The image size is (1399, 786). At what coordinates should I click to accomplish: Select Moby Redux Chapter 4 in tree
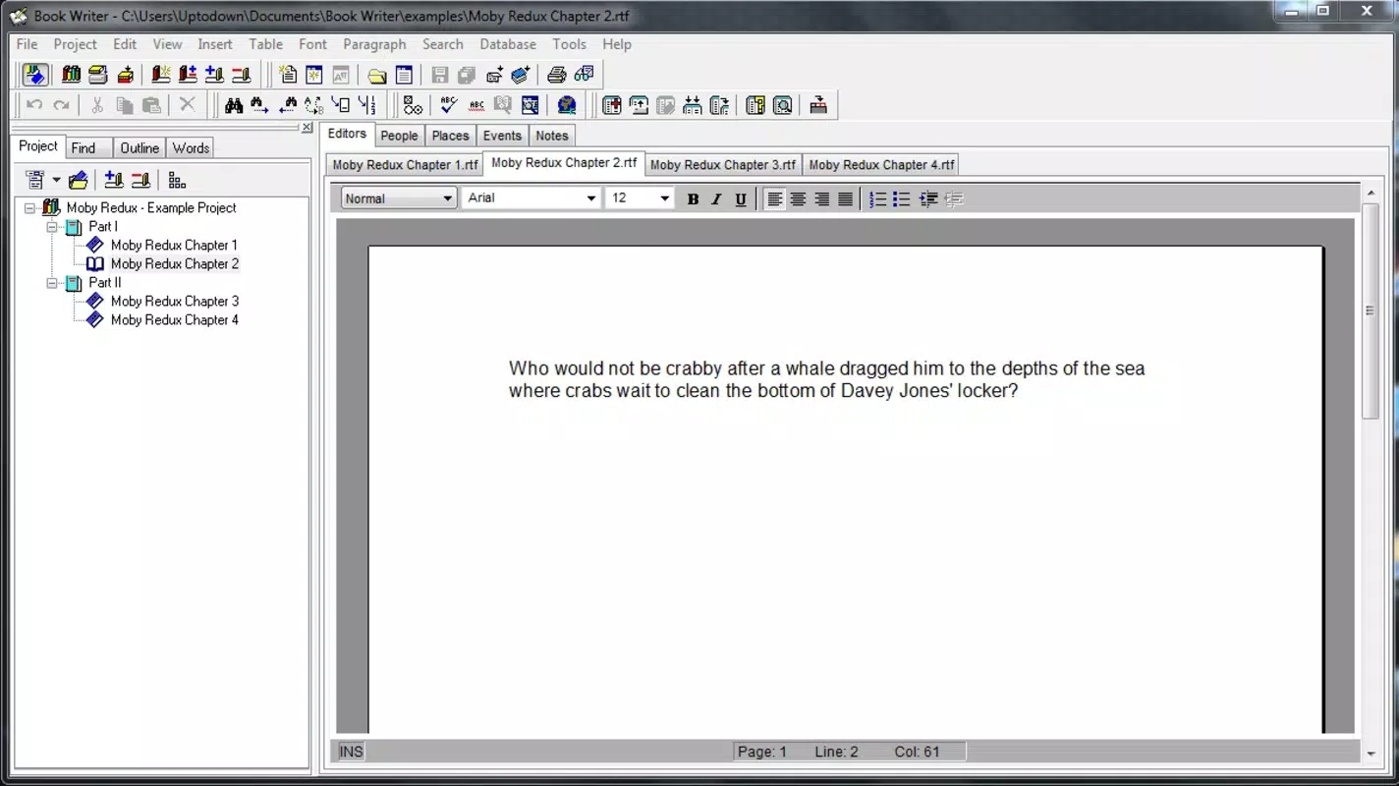(174, 320)
